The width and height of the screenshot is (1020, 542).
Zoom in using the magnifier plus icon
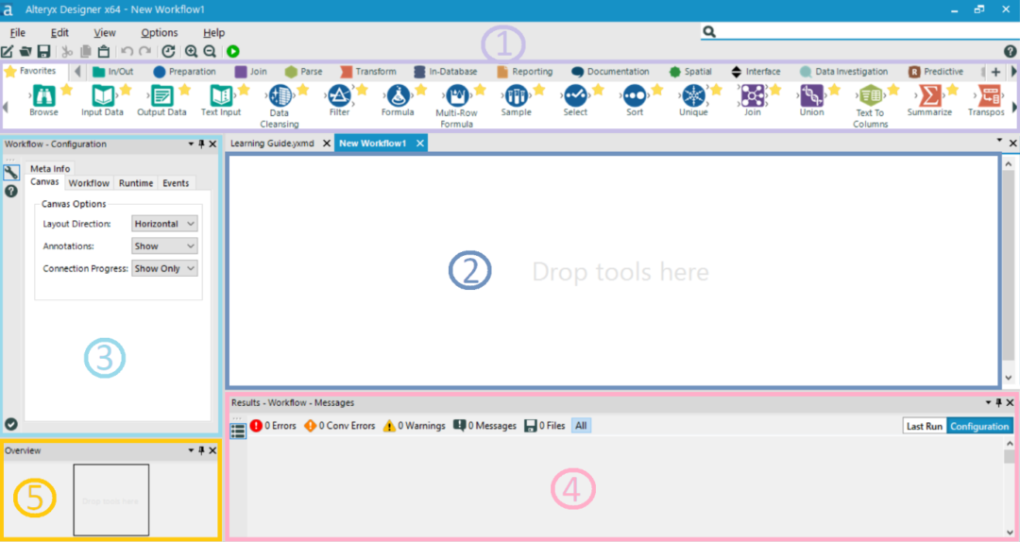(x=191, y=51)
